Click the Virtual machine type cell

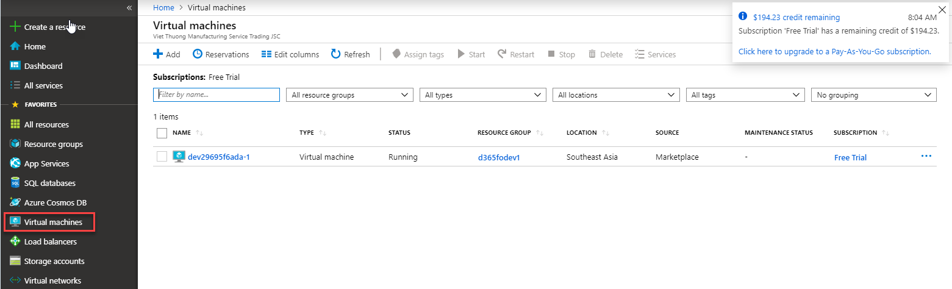[x=327, y=157]
